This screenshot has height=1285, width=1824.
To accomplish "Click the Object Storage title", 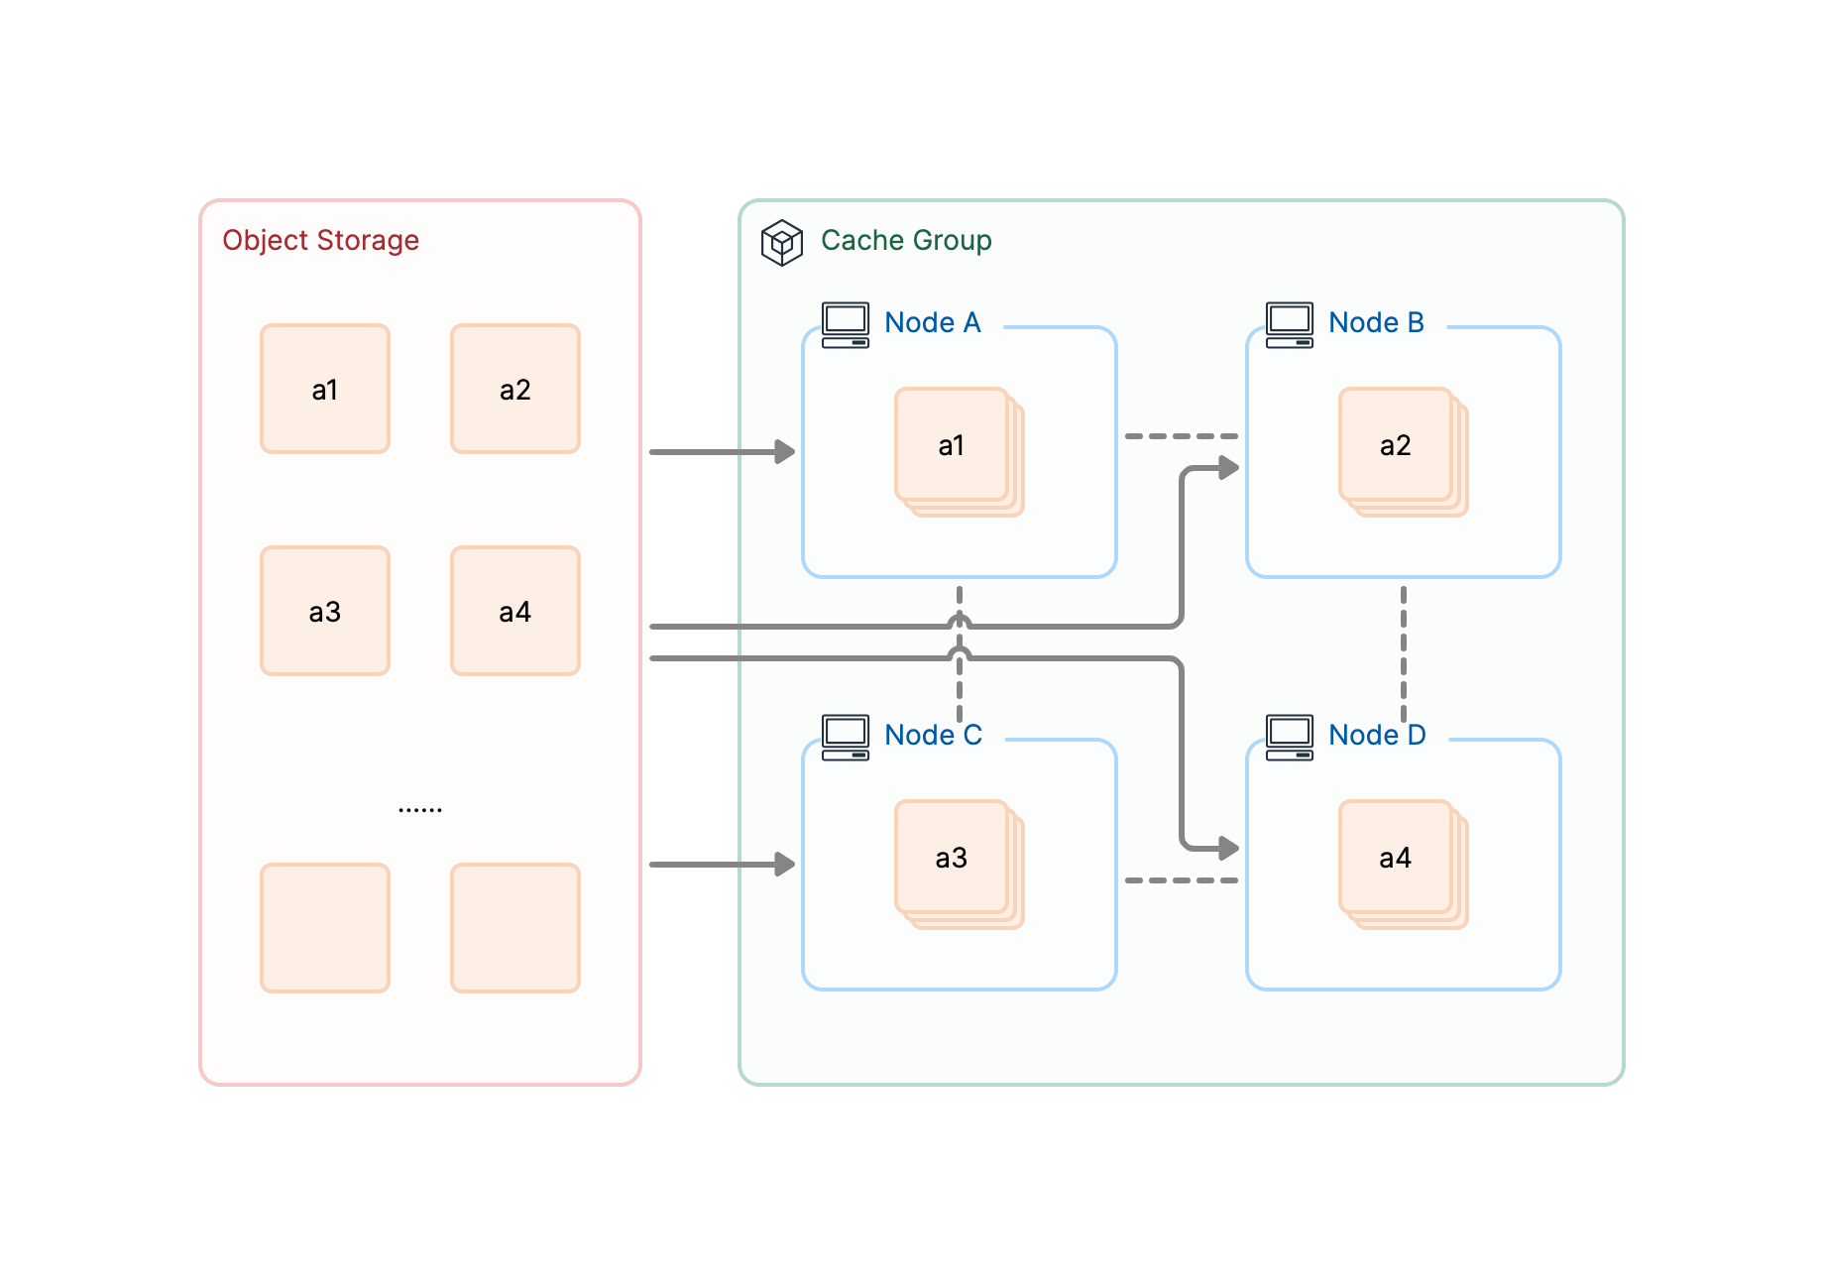I will pyautogui.click(x=320, y=241).
